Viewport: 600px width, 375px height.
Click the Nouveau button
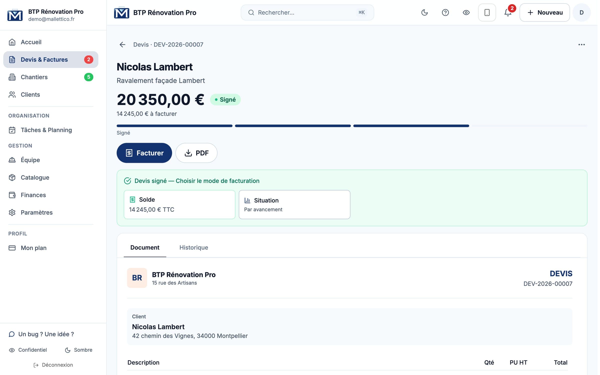point(544,12)
